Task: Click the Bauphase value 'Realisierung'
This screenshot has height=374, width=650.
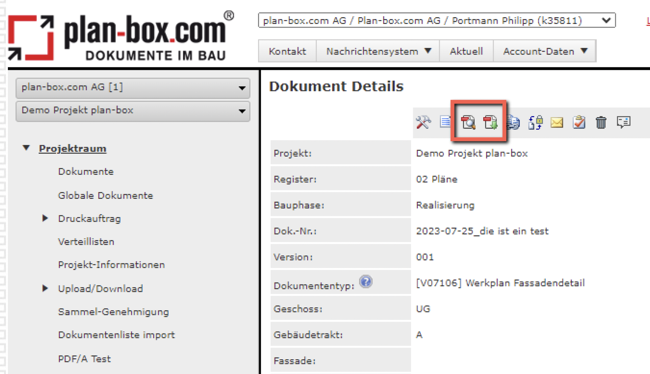Action: (445, 205)
